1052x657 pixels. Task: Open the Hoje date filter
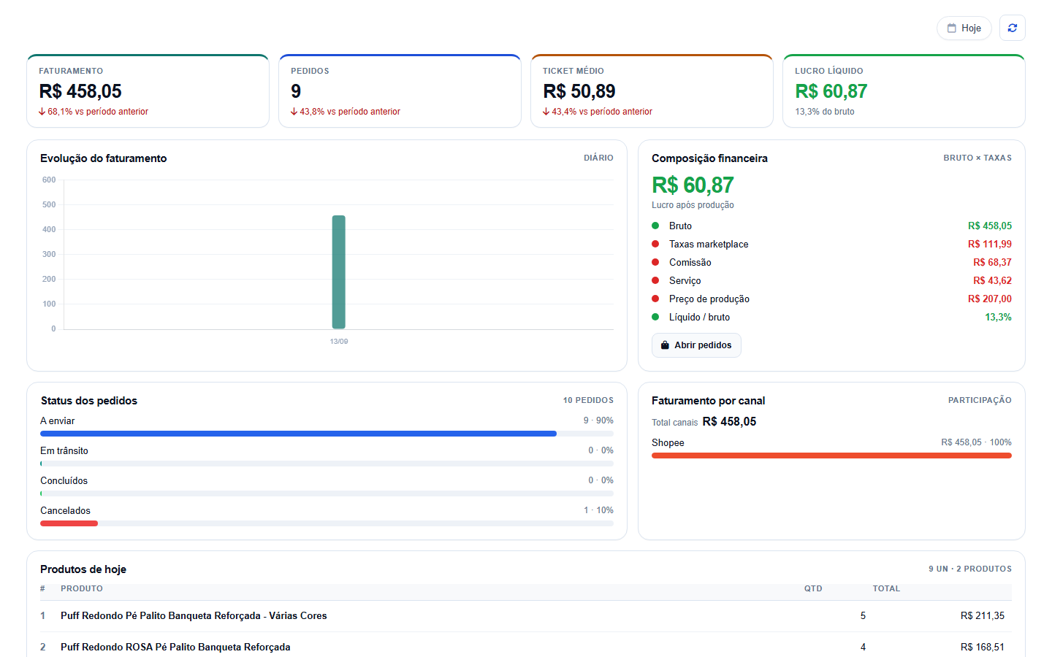[x=964, y=28]
